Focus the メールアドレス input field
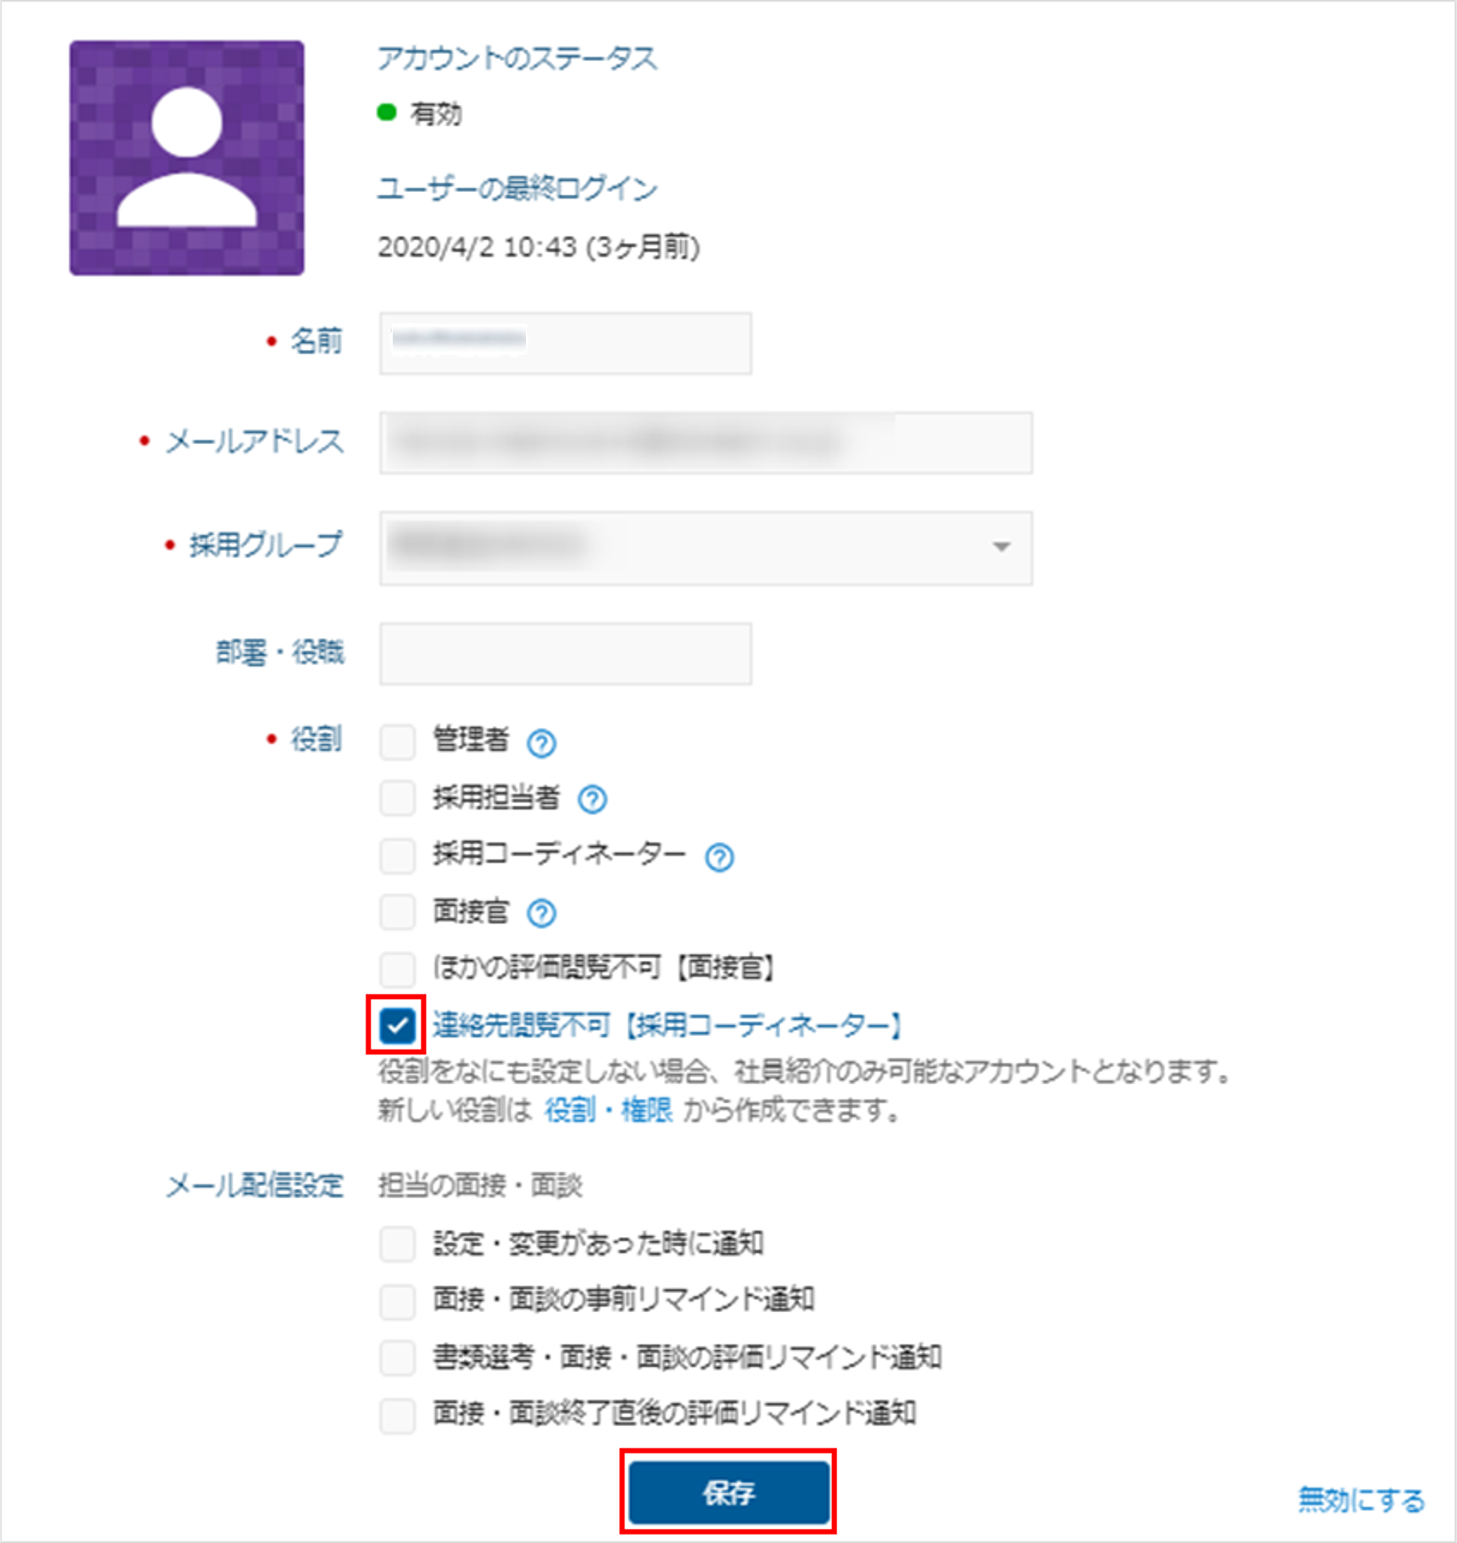This screenshot has height=1543, width=1457. tap(706, 443)
